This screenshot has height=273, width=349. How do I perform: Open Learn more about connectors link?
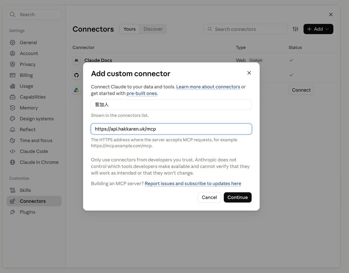click(x=208, y=87)
